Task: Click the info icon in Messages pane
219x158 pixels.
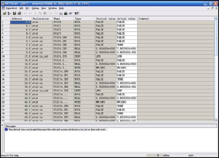Action: [x=6, y=129]
